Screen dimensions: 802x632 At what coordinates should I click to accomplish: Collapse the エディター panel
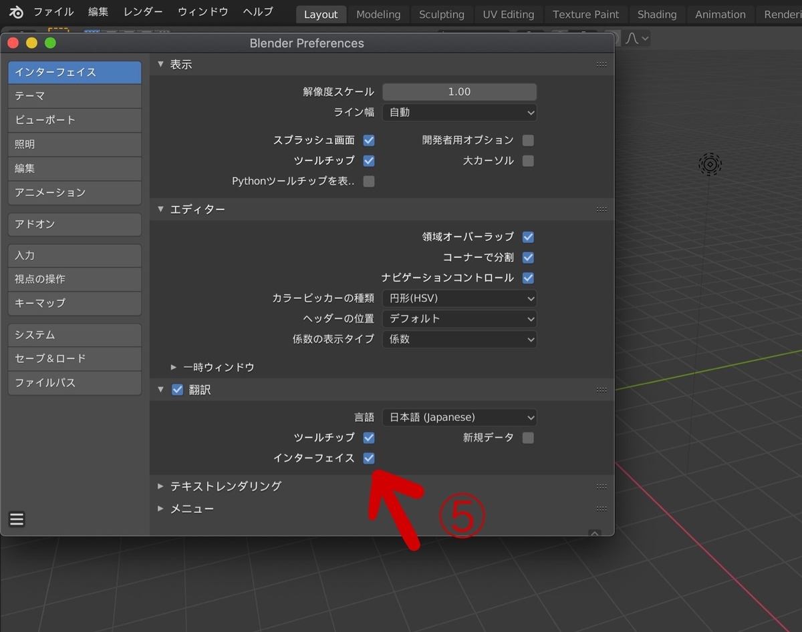160,210
